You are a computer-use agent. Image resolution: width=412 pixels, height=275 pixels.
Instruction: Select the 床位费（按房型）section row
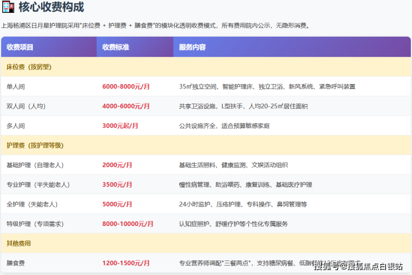tap(29, 67)
